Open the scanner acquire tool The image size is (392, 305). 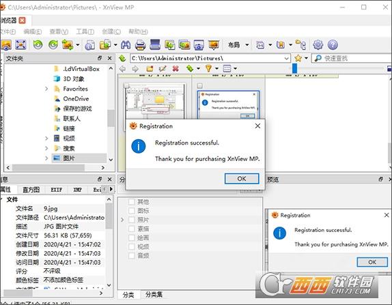pos(155,45)
